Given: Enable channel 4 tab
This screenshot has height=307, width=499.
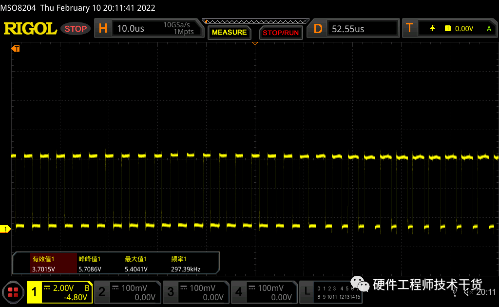Looking at the screenshot, I should point(264,292).
